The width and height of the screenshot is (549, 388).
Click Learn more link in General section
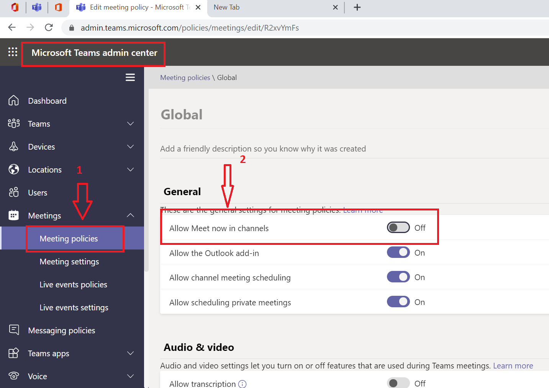coord(363,210)
